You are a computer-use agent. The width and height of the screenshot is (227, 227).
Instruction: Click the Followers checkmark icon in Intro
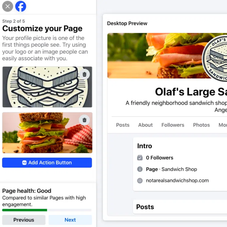pos(140,158)
